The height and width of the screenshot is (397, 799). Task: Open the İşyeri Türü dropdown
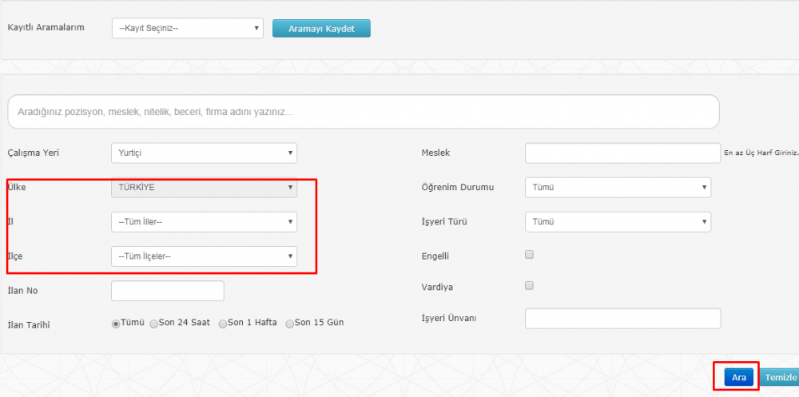[618, 222]
